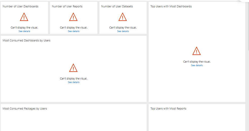The height and width of the screenshot is (131, 249).
Task: Click warning icon in Most Consumed Dashboards by Users
Action: (x=73, y=68)
